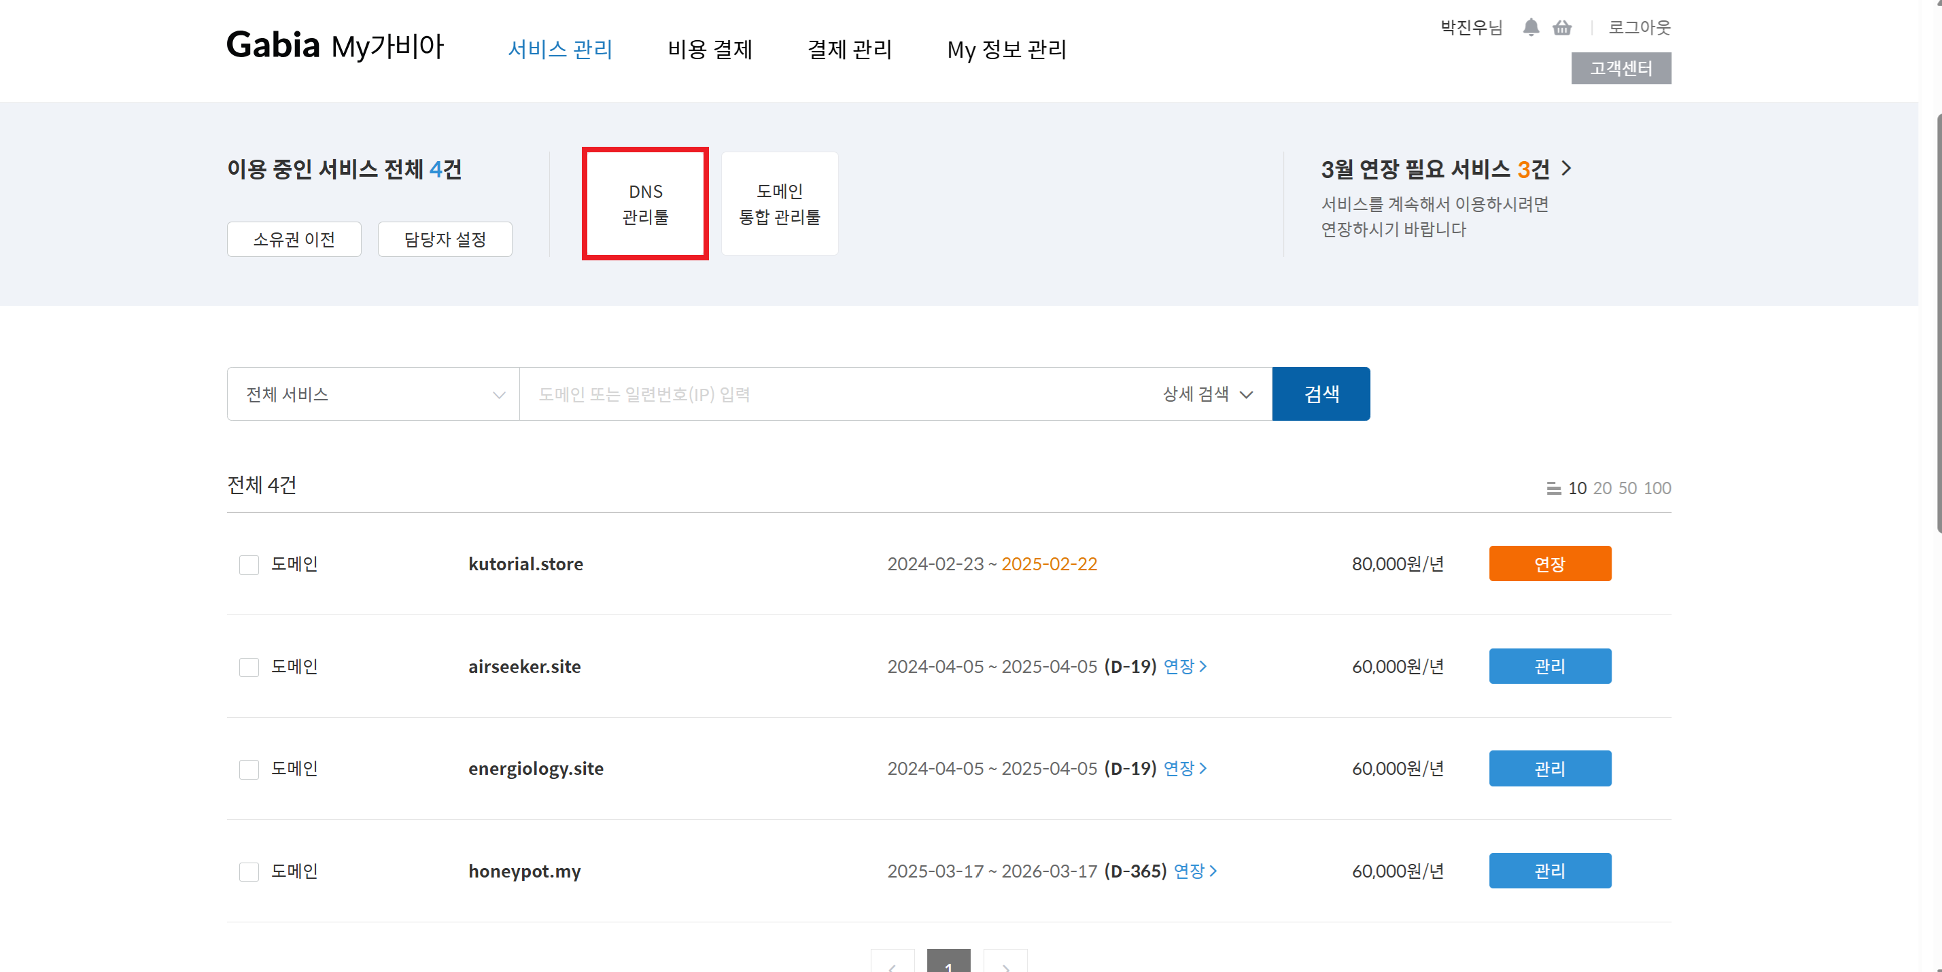Go to My 정보 관리 menu

[x=1006, y=50]
